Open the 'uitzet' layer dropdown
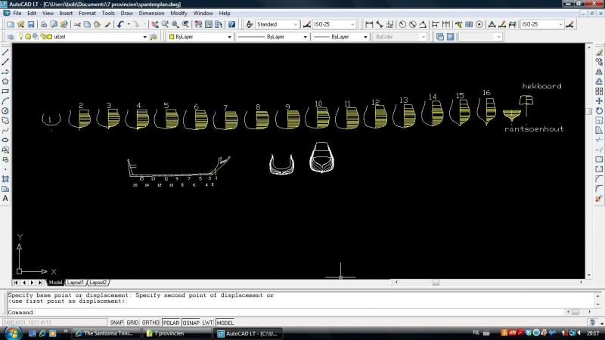Image resolution: width=605 pixels, height=340 pixels. 144,36
